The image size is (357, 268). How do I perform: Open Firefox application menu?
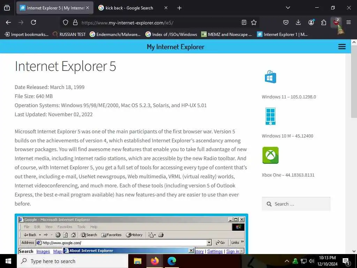click(349, 22)
